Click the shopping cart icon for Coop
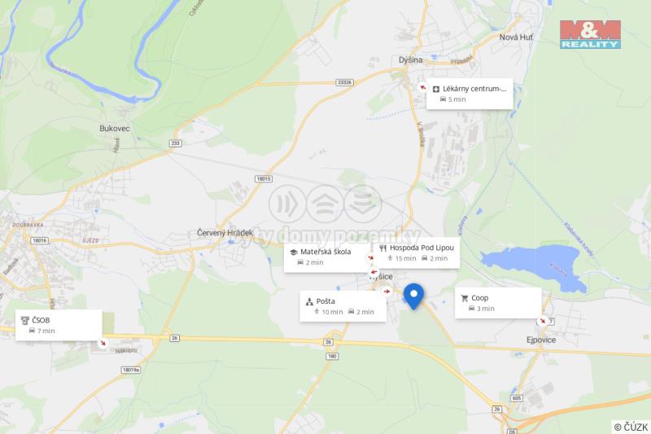 coord(465,298)
